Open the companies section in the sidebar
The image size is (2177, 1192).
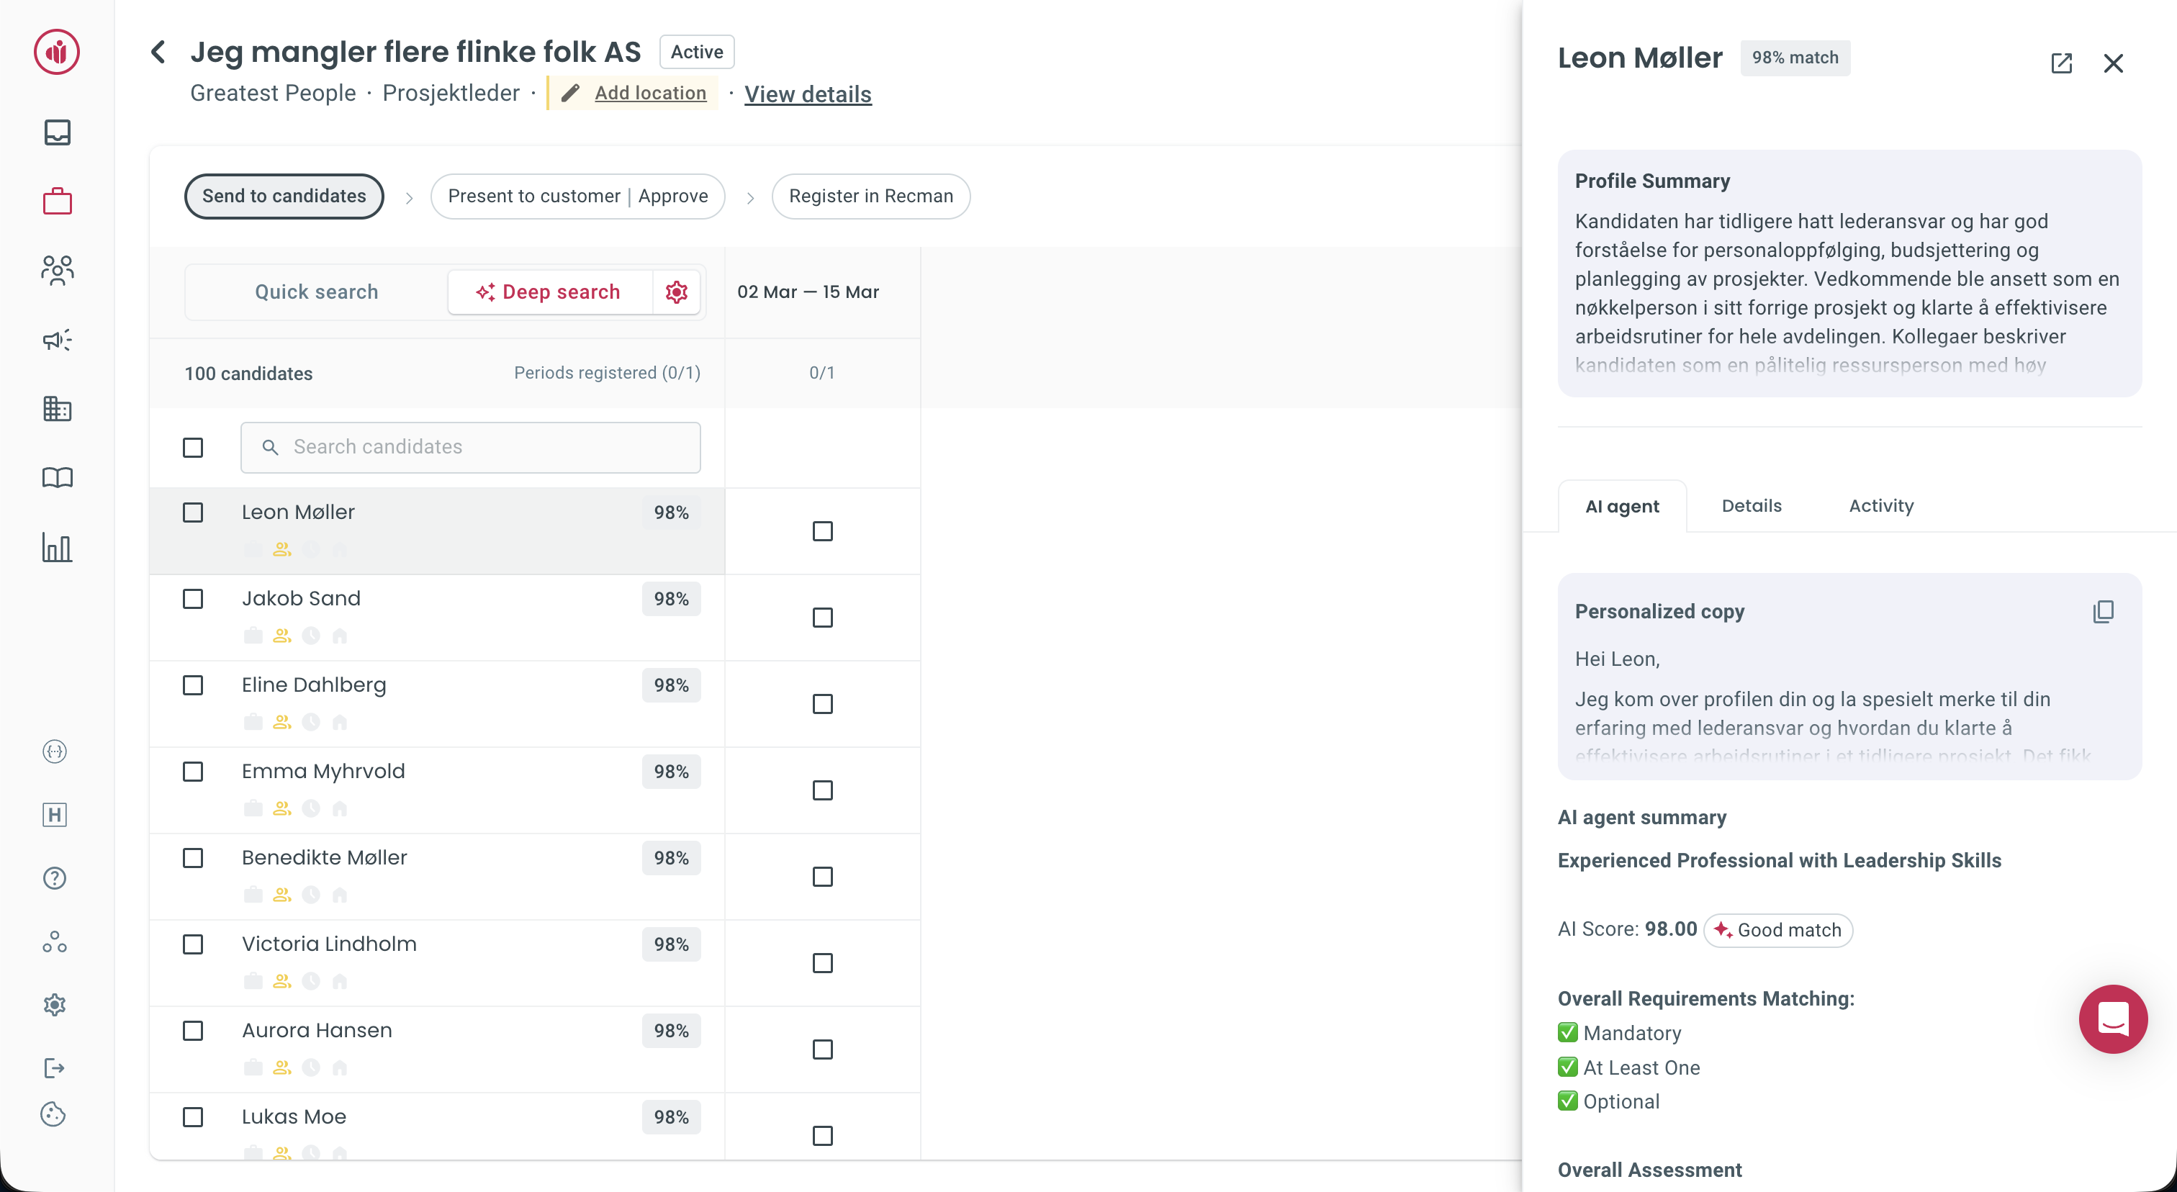pyautogui.click(x=55, y=409)
